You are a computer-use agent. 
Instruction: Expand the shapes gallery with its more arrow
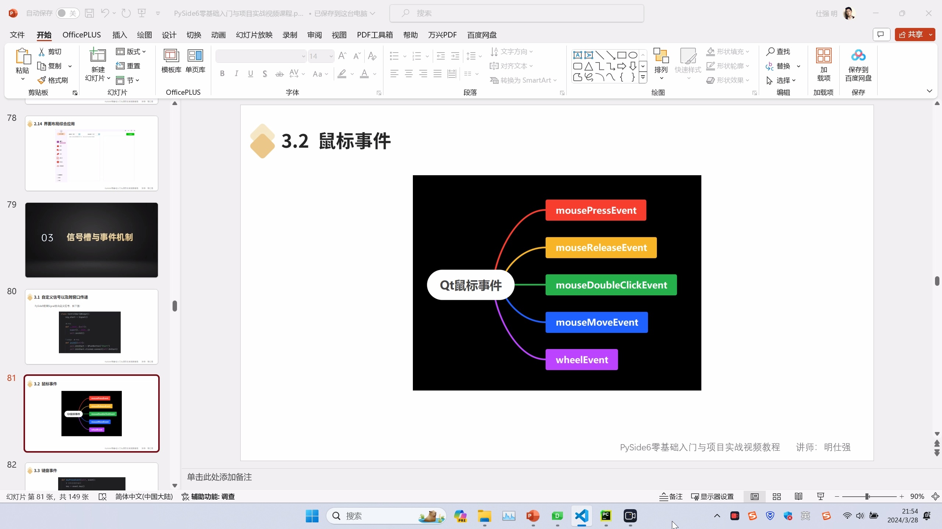point(643,77)
